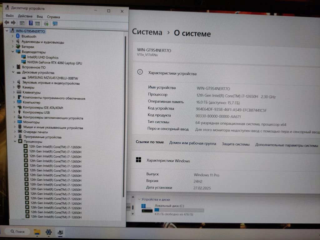The image size is (320, 240).
Task: Click the Device Manager icon on the taskbar
Action: click(x=60, y=232)
